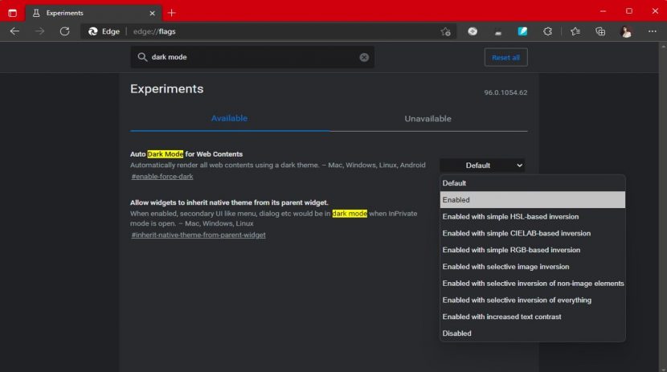This screenshot has width=667, height=372.
Task: Open the Favorites list icon
Action: 575,31
